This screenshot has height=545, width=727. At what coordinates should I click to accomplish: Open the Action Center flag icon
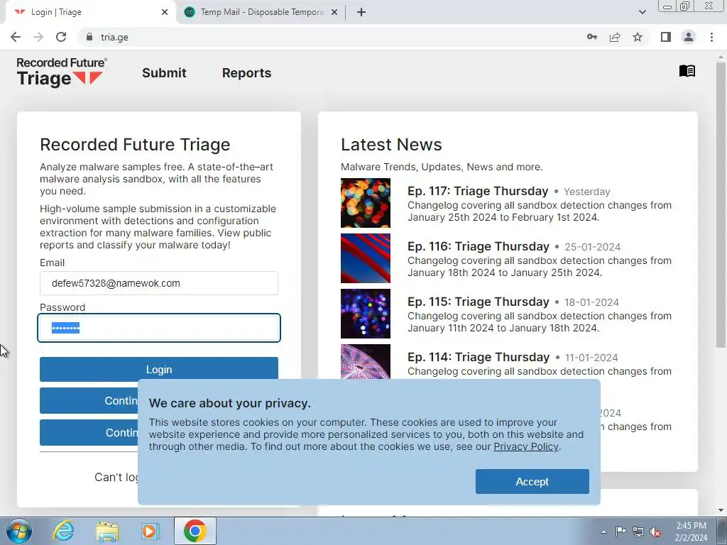(621, 532)
